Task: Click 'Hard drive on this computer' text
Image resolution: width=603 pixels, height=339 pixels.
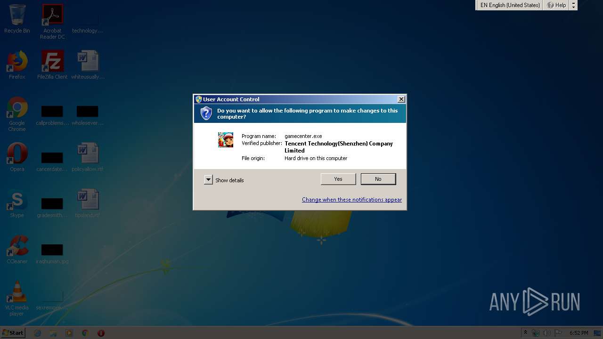Action: [316, 158]
